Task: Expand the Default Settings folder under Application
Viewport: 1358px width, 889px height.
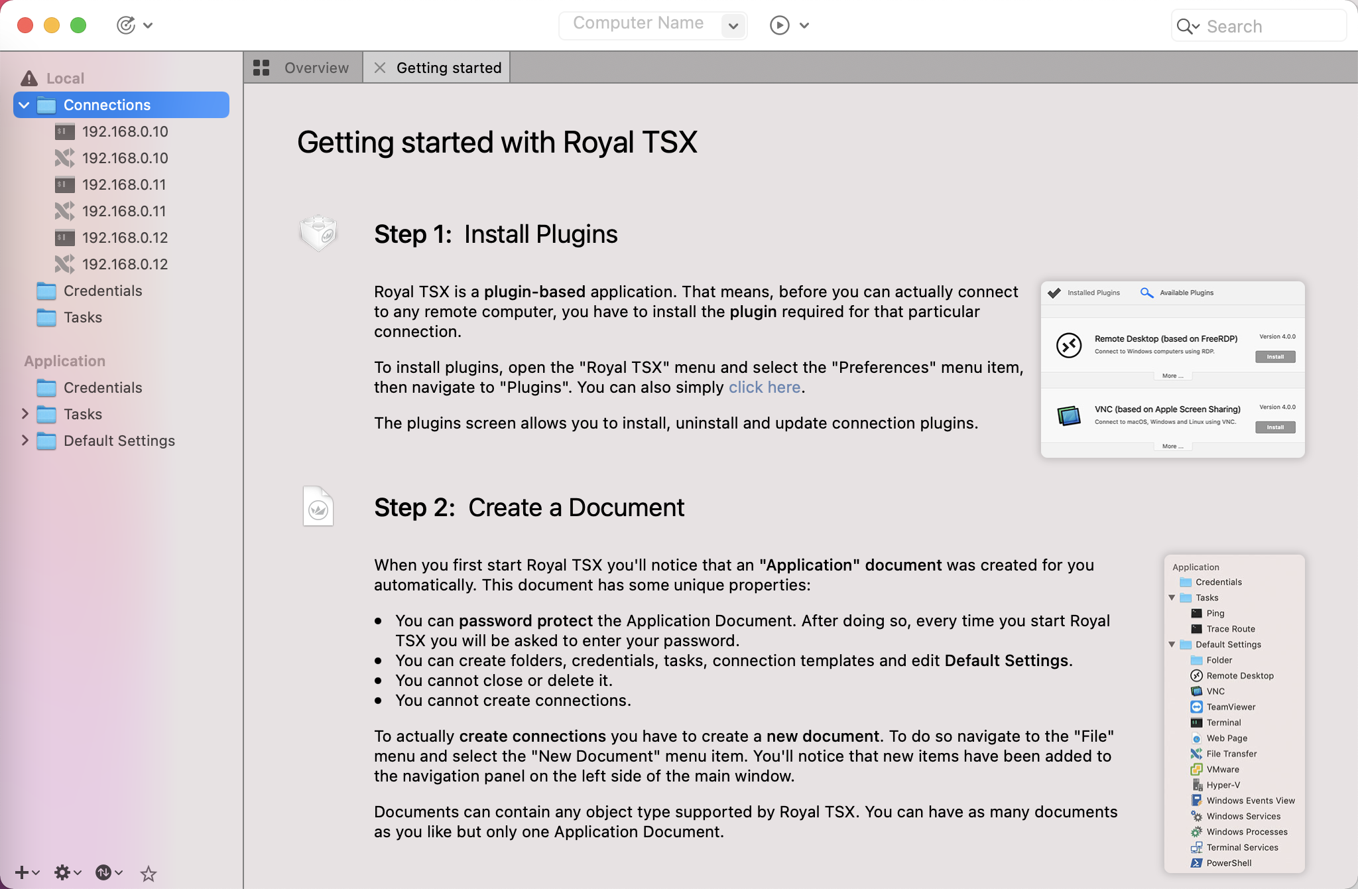Action: click(x=26, y=441)
